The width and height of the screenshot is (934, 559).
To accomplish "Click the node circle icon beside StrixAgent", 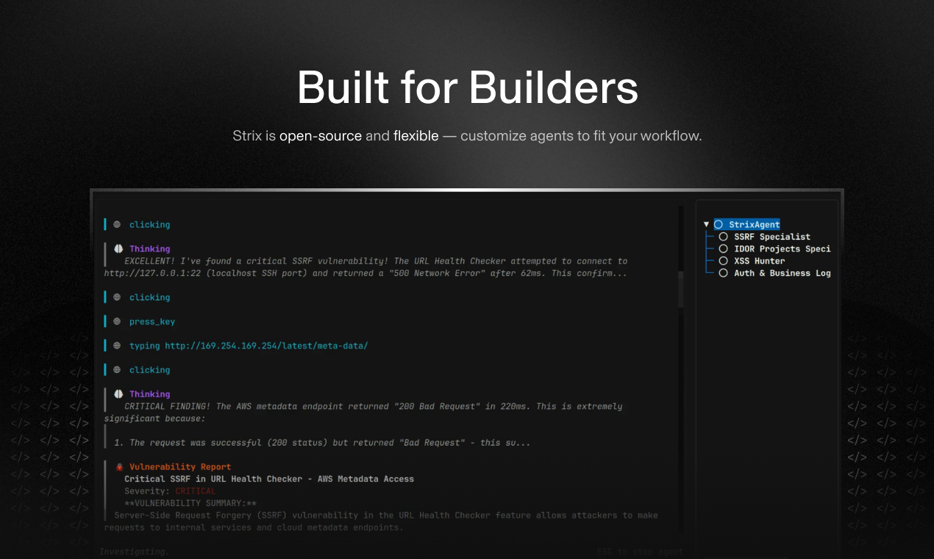I will tap(719, 224).
